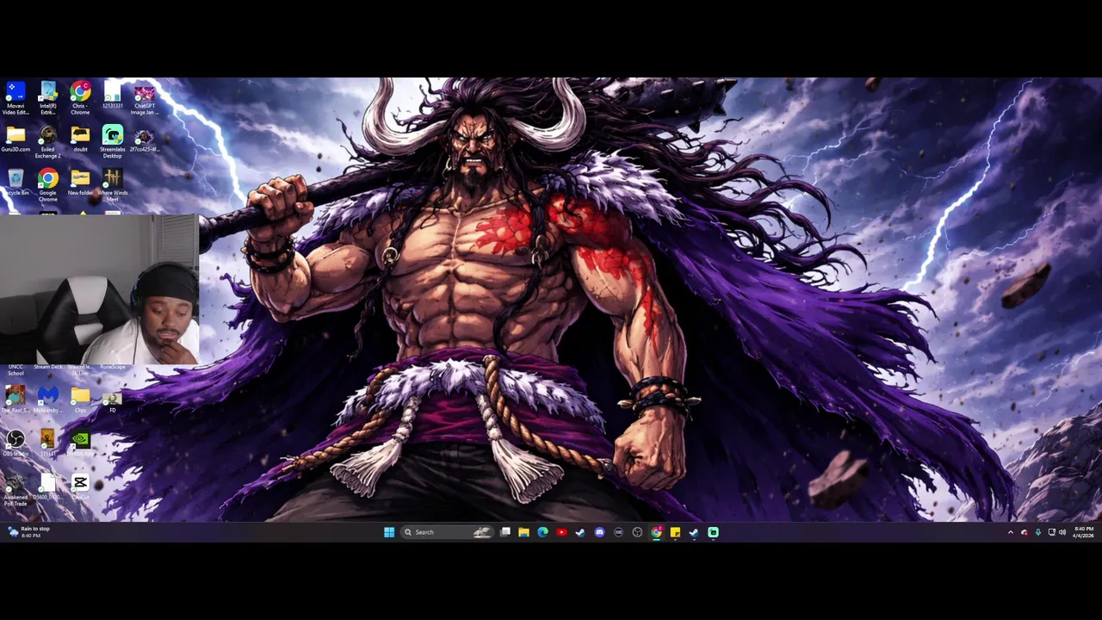Switch to Chrome on the taskbar
1102x620 pixels.
(x=656, y=532)
